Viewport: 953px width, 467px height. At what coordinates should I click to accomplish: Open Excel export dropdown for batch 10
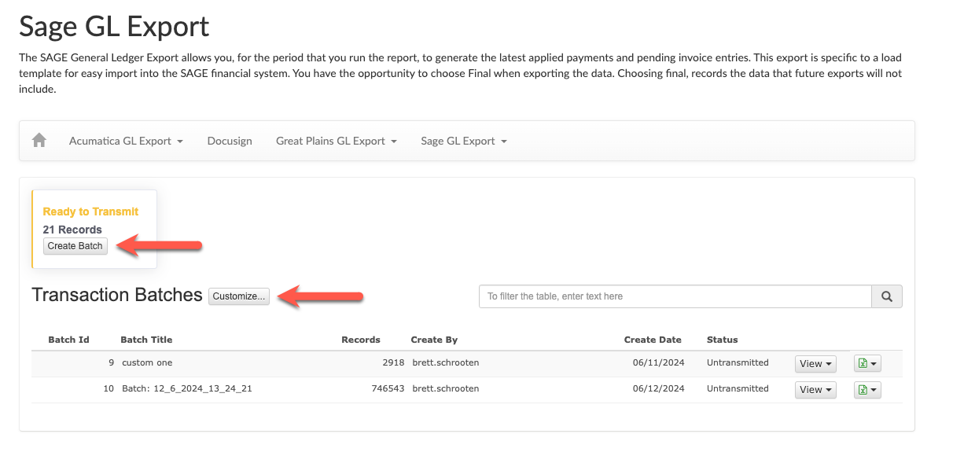[867, 390]
